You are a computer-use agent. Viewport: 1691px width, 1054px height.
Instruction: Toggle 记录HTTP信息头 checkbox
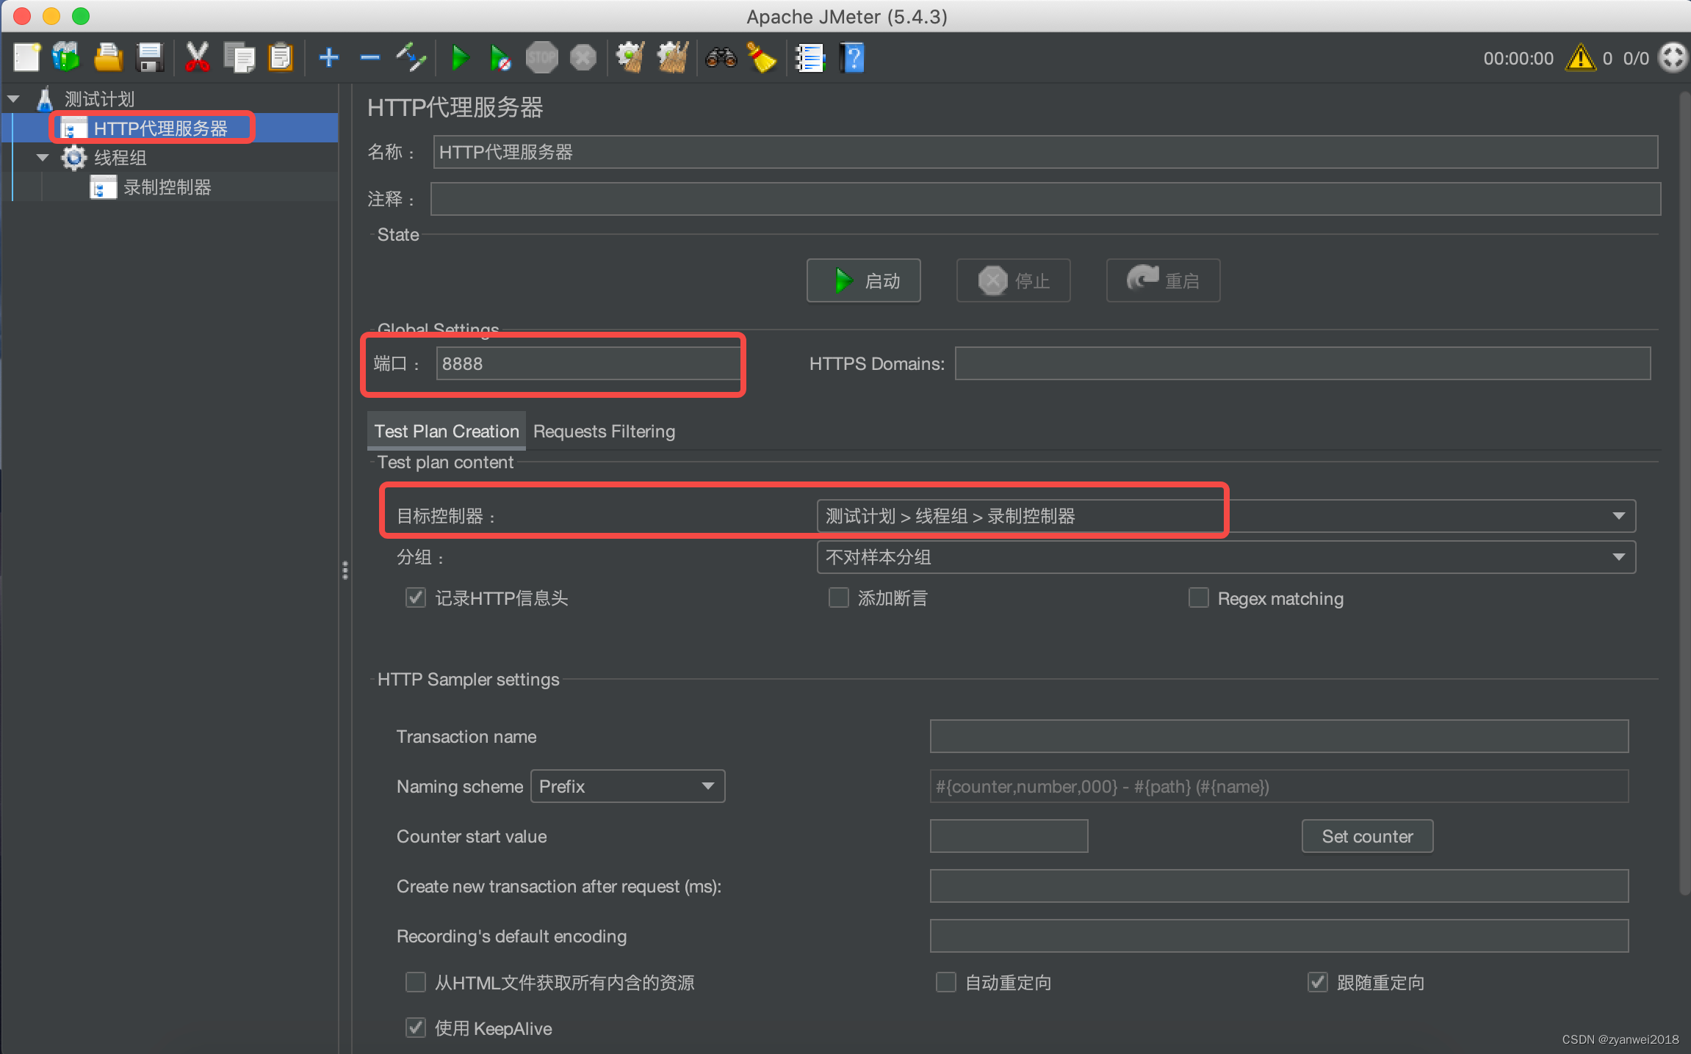pyautogui.click(x=416, y=597)
